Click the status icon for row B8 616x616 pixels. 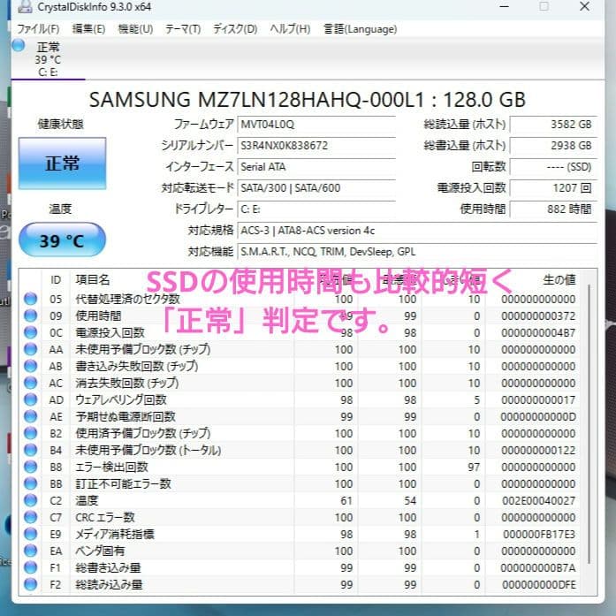30,468
